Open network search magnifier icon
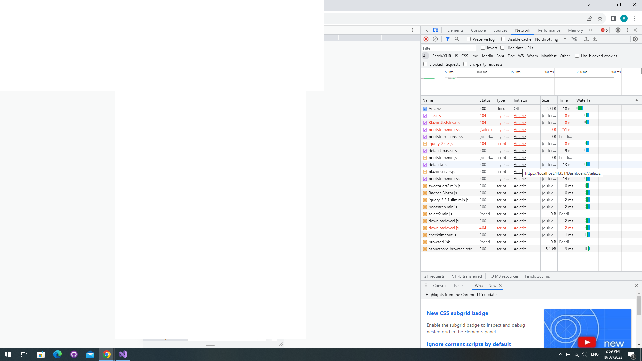The image size is (642, 361). coord(457,39)
